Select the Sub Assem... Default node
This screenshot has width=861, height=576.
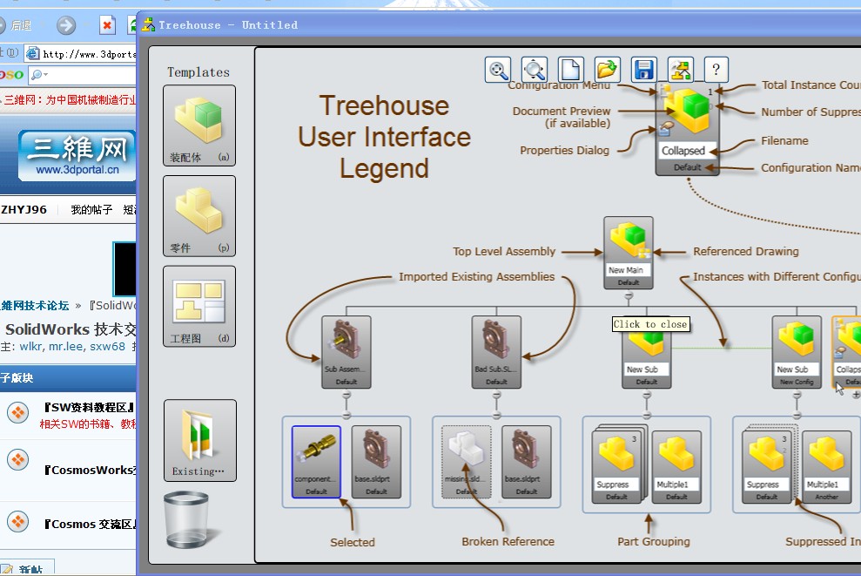tap(346, 352)
